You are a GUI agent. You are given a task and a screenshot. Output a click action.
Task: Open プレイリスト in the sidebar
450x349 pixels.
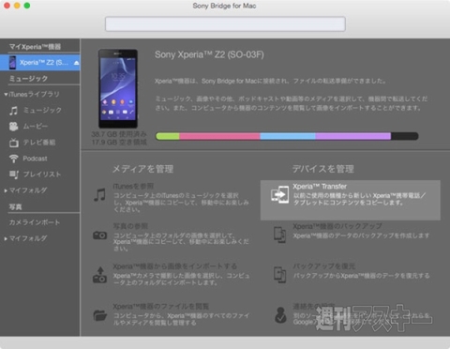click(42, 174)
